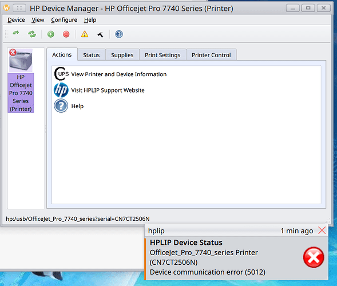
Task: Switch to the Print Settings tab
Action: coord(162,55)
